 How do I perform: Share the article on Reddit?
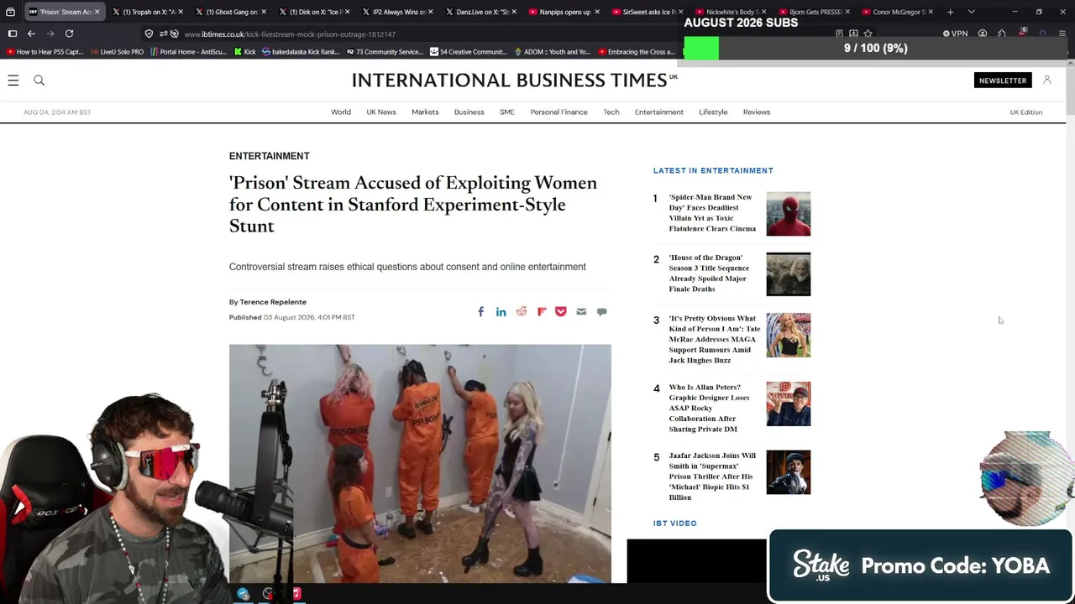[522, 311]
